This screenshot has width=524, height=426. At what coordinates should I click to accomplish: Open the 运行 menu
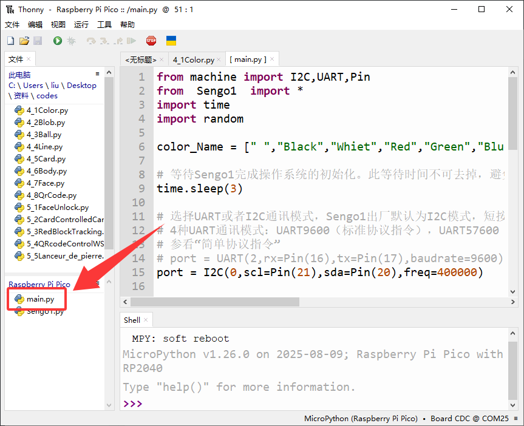pyautogui.click(x=81, y=25)
